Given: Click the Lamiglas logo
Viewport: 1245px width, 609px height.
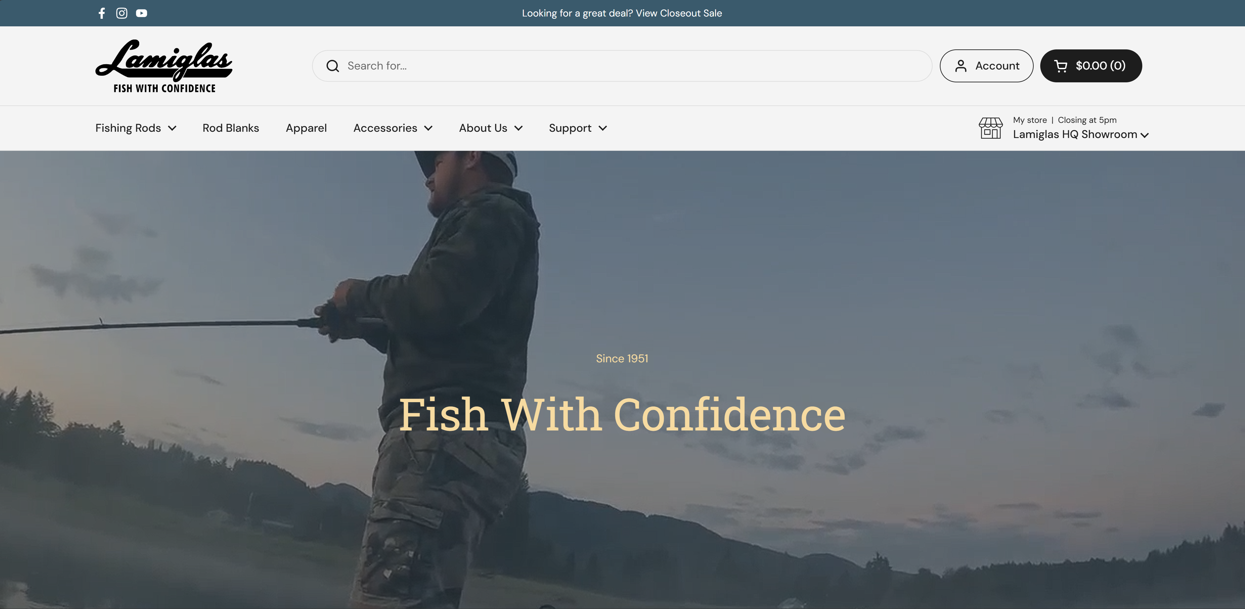Looking at the screenshot, I should [x=164, y=66].
